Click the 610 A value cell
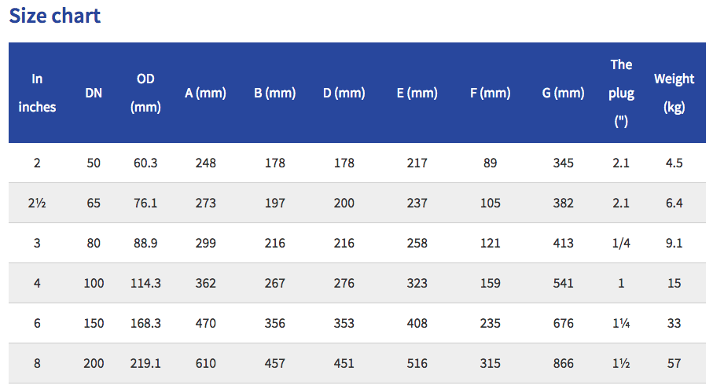The image size is (713, 389). [x=205, y=363]
